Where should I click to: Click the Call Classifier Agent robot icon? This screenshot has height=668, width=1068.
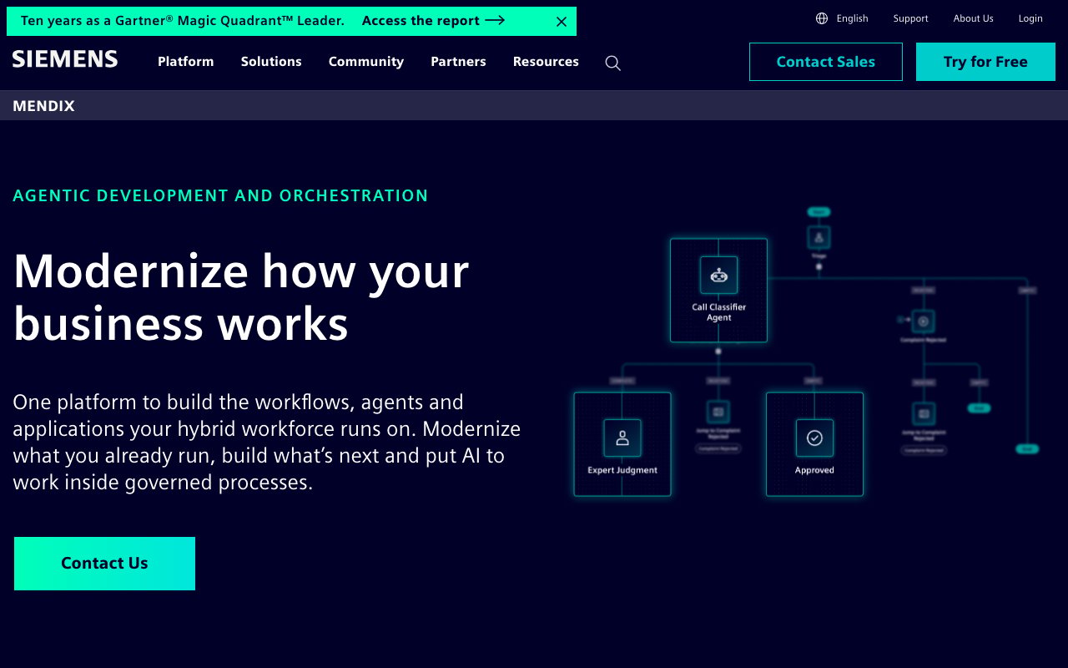point(718,275)
